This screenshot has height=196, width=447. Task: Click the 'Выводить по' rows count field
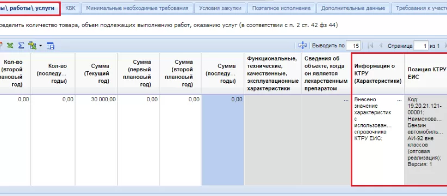(354, 46)
